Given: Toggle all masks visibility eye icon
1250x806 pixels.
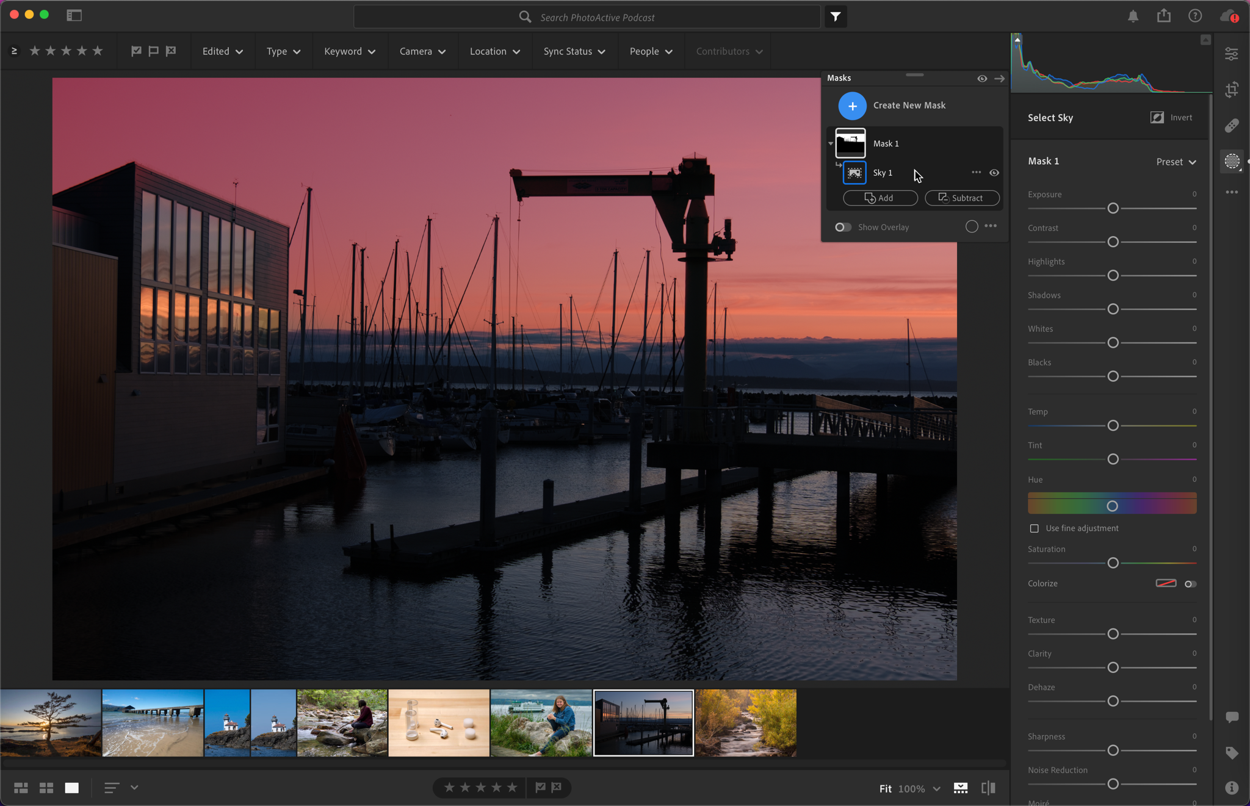Looking at the screenshot, I should click(982, 79).
